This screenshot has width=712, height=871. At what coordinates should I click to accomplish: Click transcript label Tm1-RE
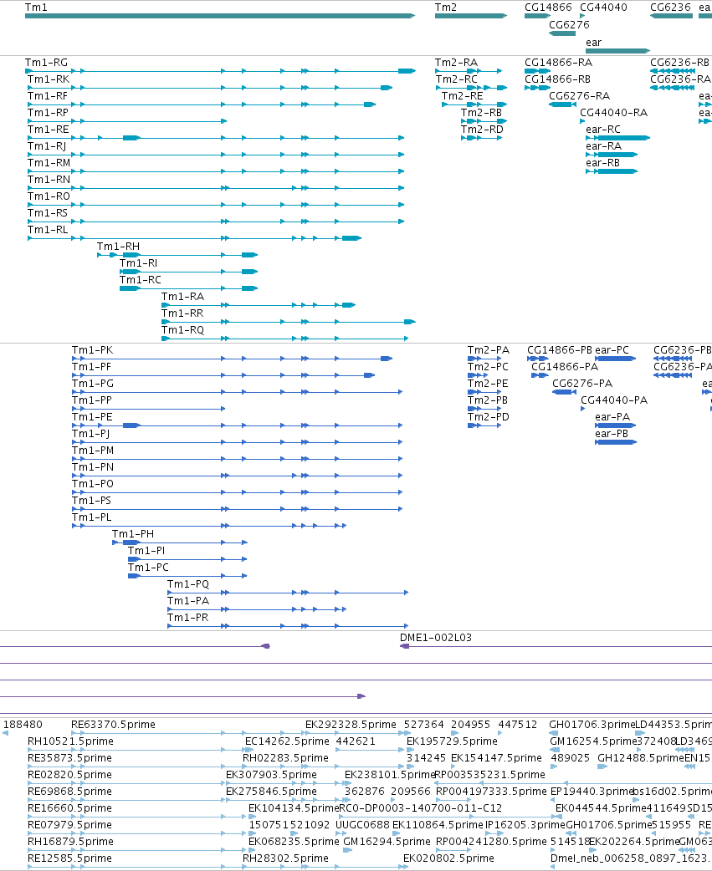click(x=49, y=129)
